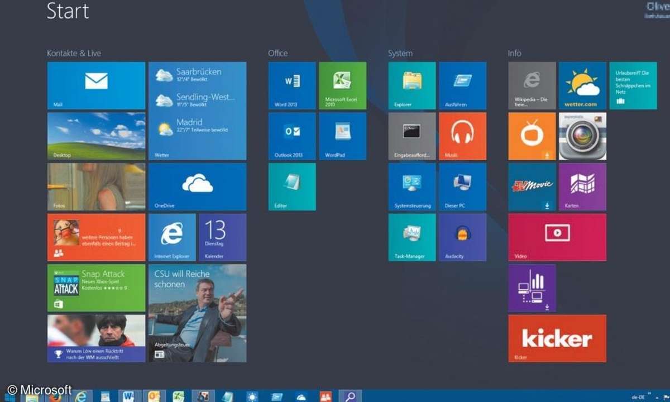
Task: Open the Wikipedia tile
Action: click(x=532, y=85)
